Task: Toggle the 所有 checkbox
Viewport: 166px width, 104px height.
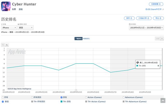Action: click(x=3, y=98)
